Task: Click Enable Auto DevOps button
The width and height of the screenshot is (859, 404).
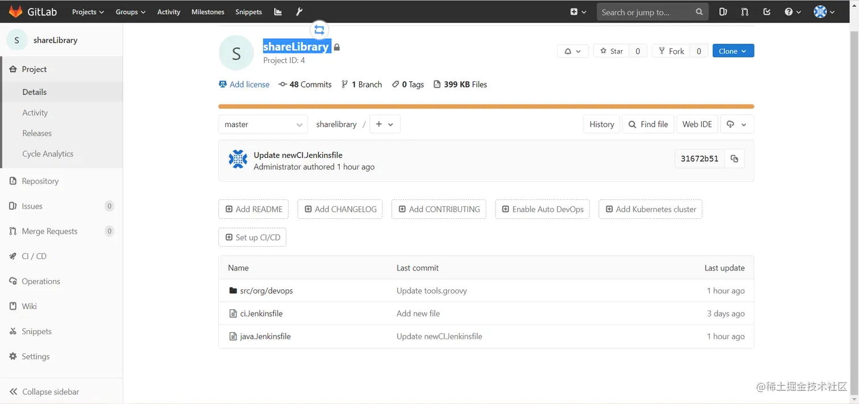Action: pos(543,209)
